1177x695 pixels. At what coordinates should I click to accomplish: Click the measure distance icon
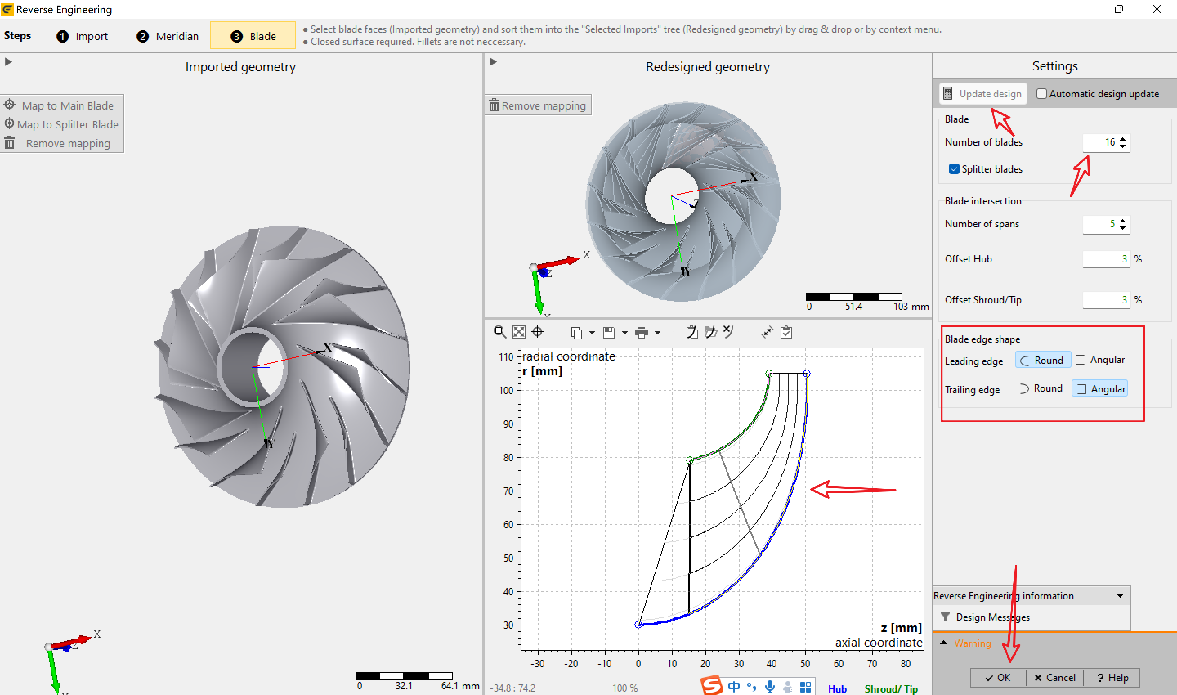[767, 332]
